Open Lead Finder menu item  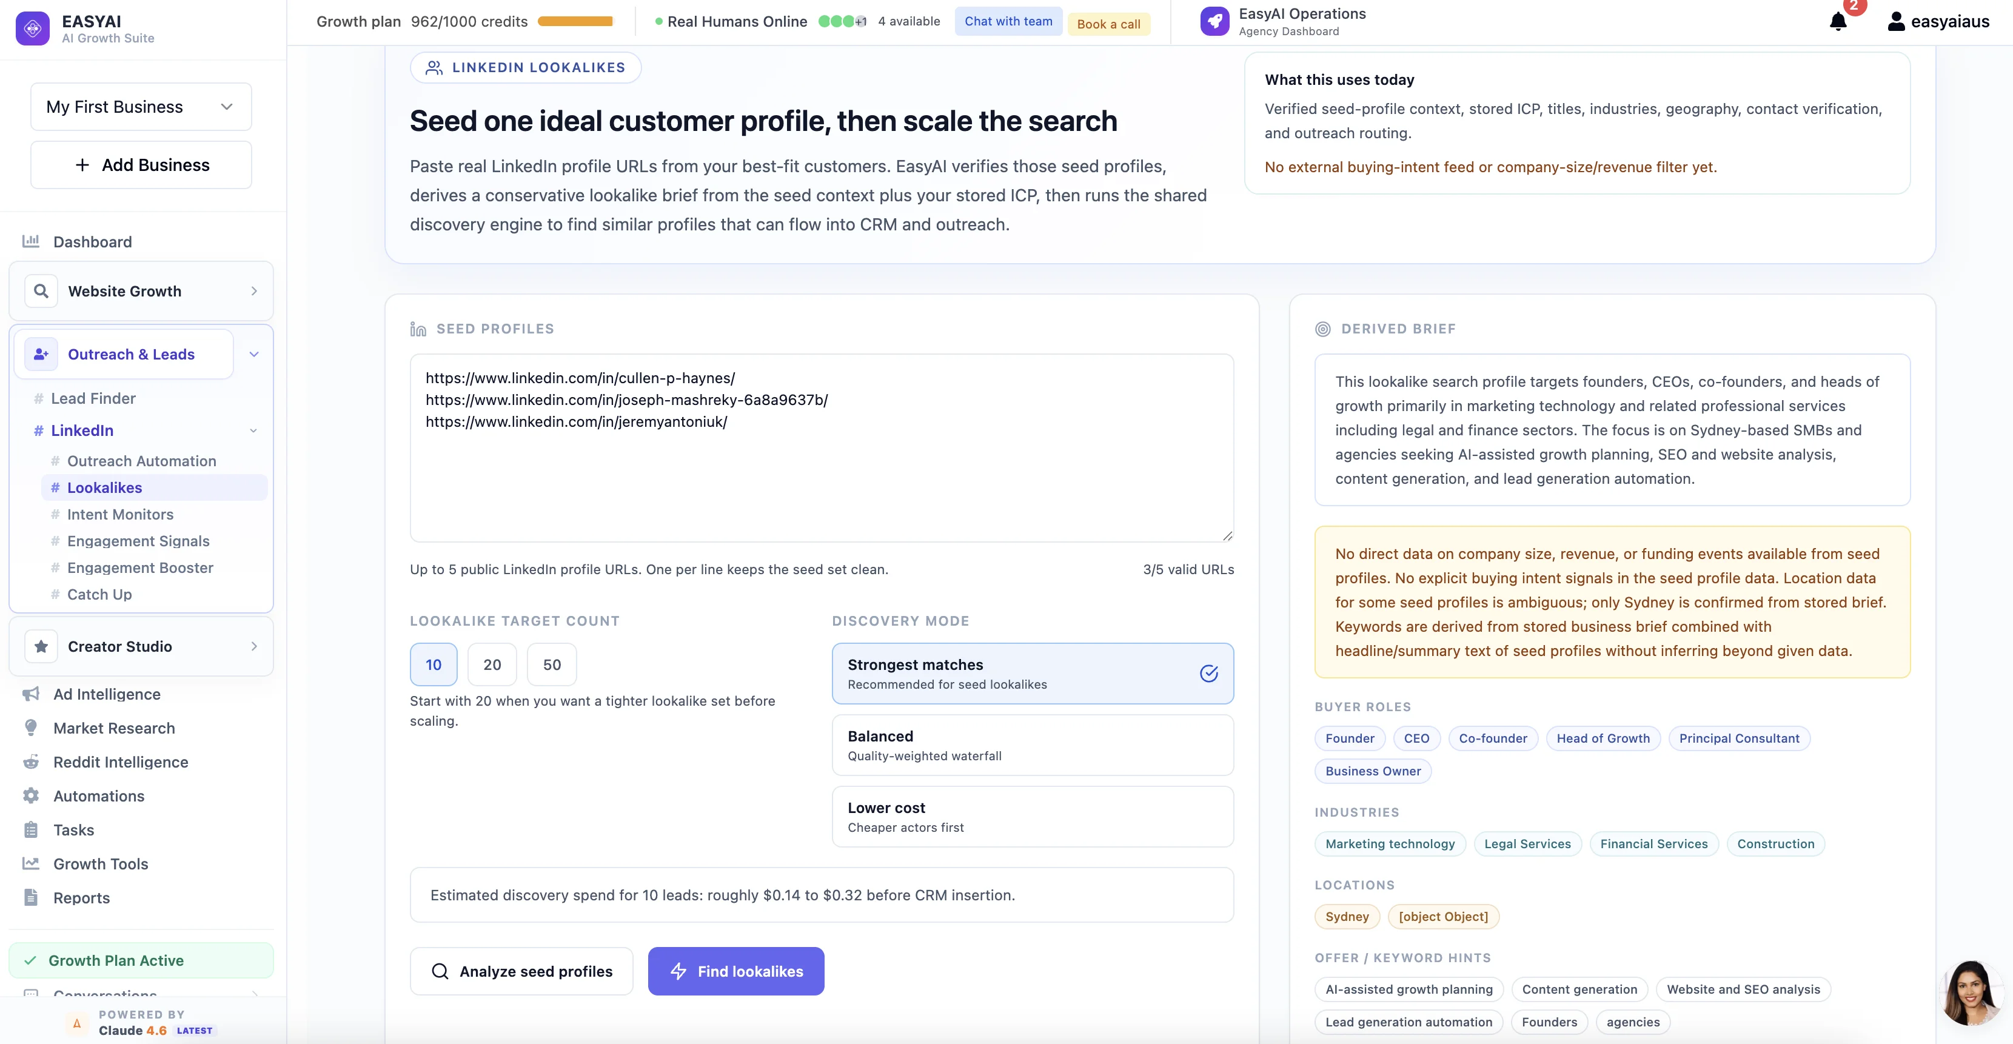click(x=93, y=398)
